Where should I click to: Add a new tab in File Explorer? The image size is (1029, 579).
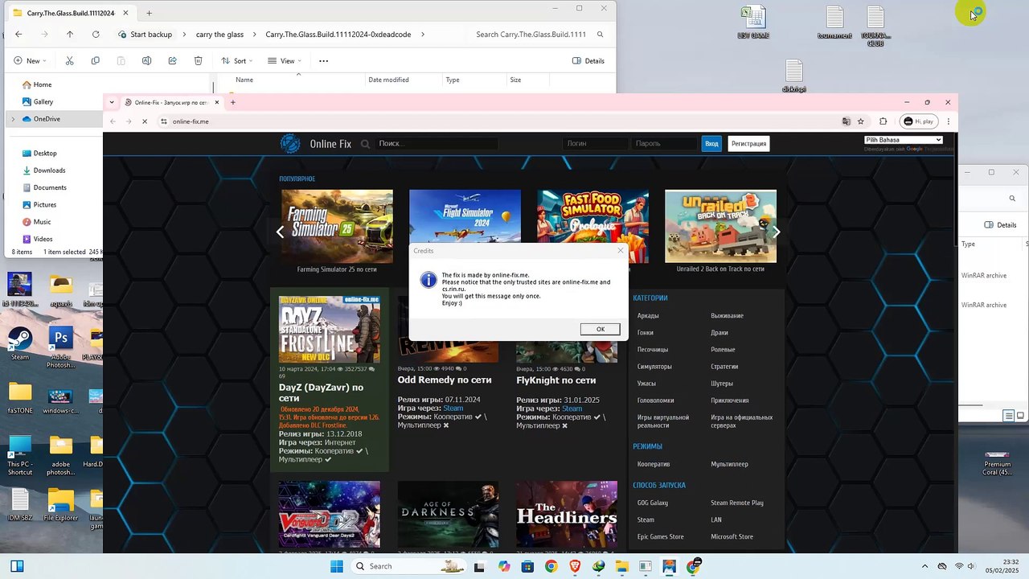coord(149,13)
